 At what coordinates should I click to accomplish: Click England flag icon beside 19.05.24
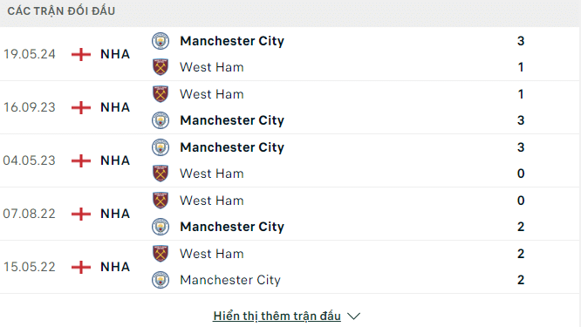pos(81,54)
